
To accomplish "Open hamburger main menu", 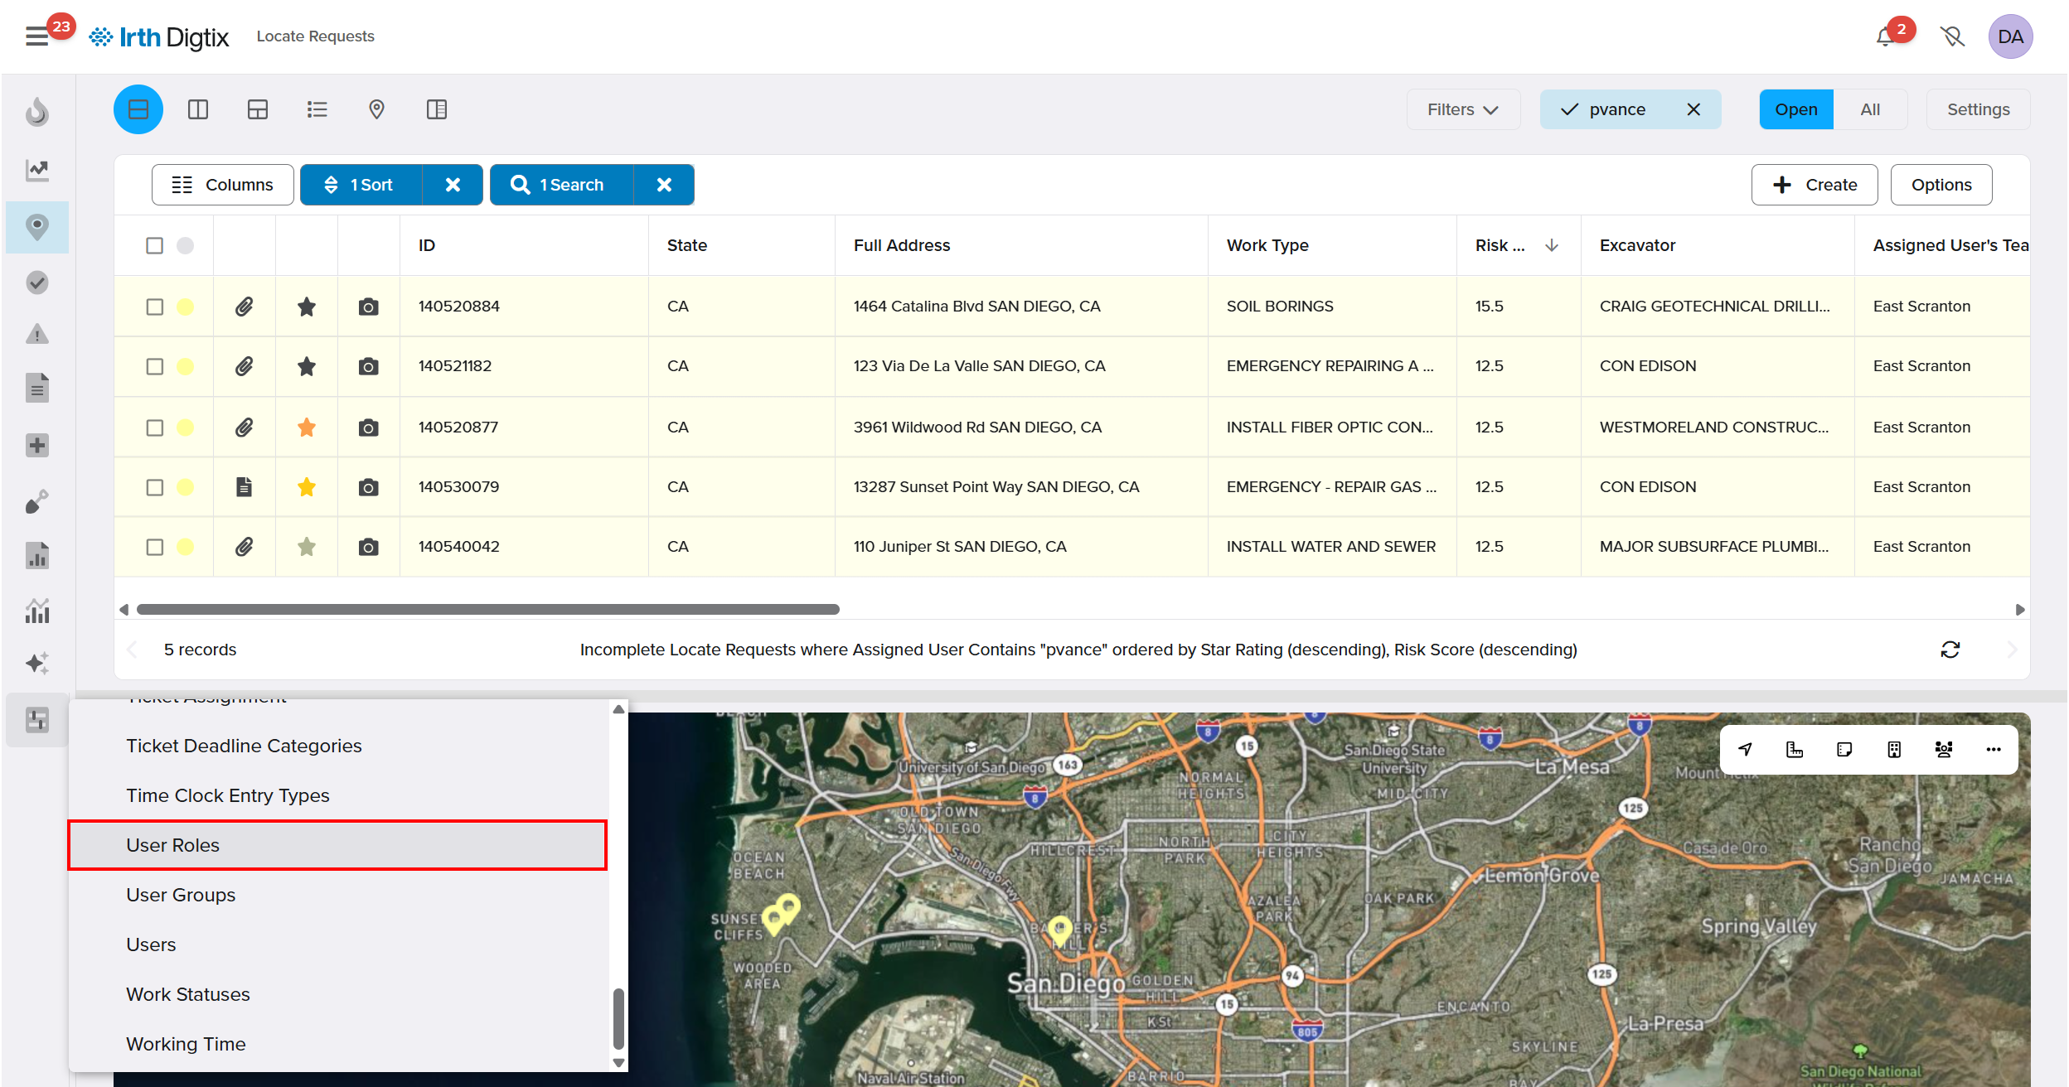I will coord(36,36).
